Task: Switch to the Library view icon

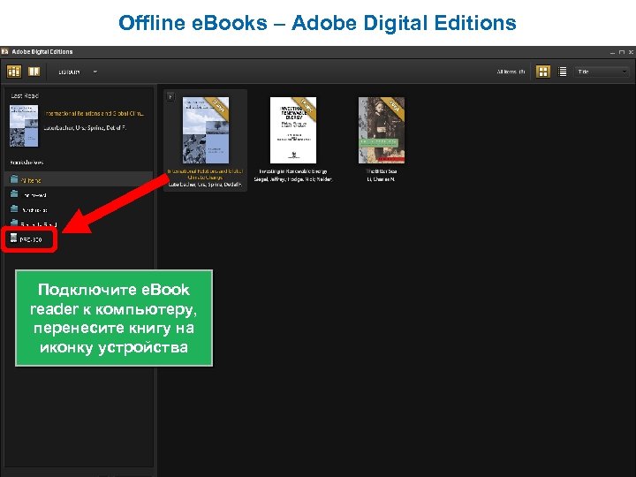Action: tap(14, 72)
